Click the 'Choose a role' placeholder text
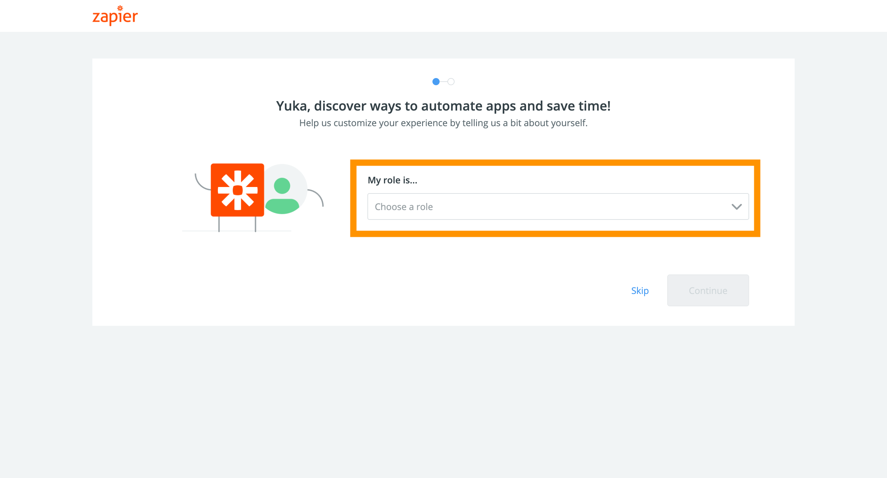887x478 pixels. coord(404,206)
